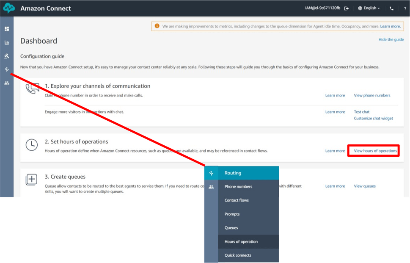Viewport: 410px width, 263px height.
Task: Open Quick connects in the Routing menu
Action: (x=238, y=255)
